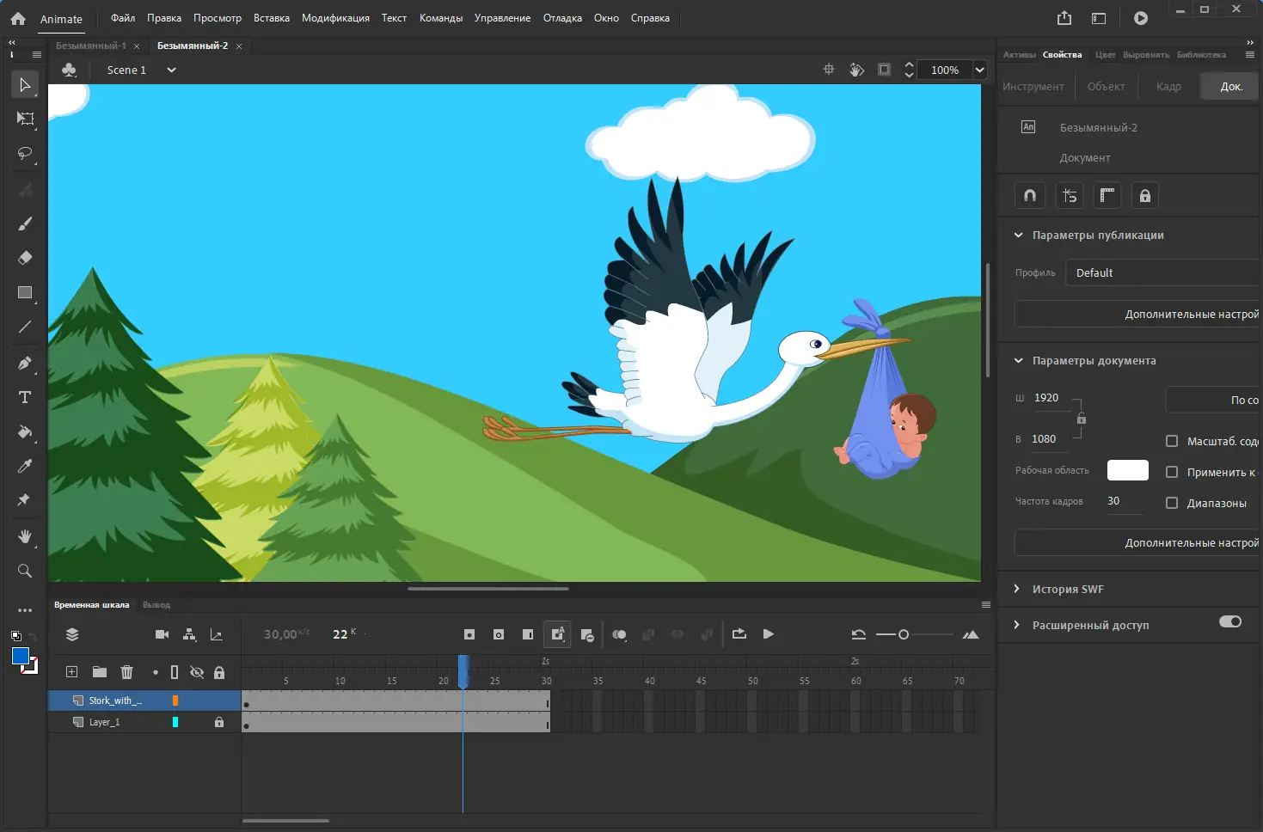Add a camera using the timeline camera icon

(x=162, y=634)
